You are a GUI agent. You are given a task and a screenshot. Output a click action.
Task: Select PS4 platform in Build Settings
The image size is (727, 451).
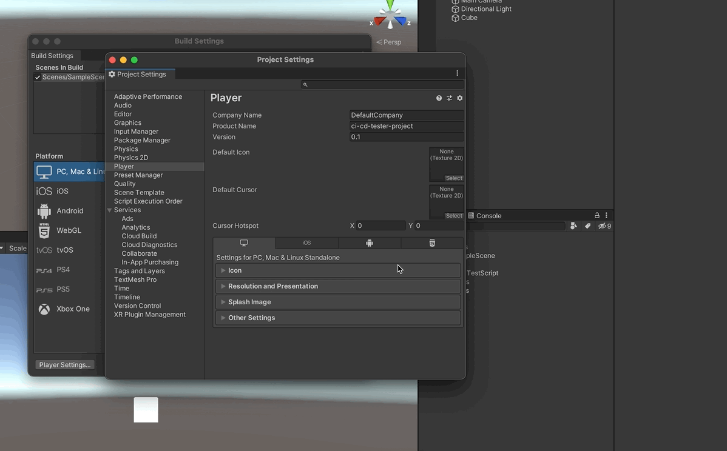(70, 270)
